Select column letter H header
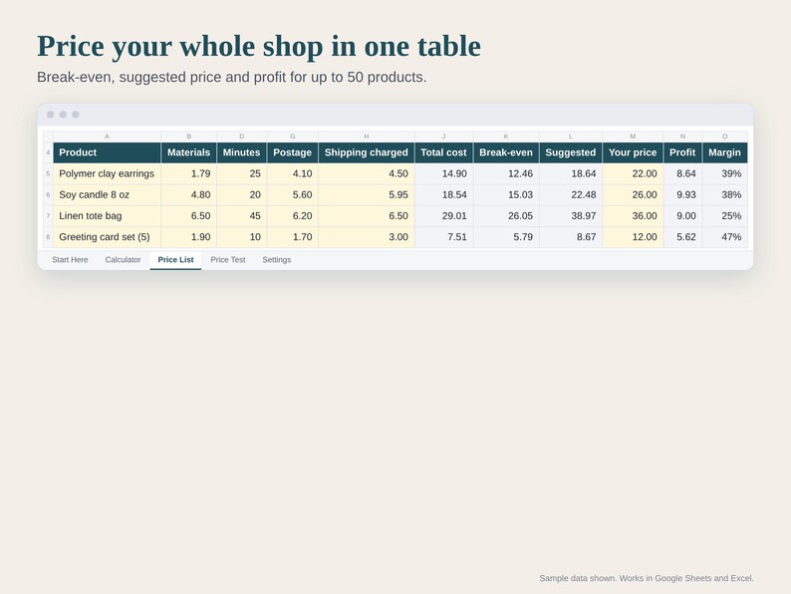 (367, 137)
